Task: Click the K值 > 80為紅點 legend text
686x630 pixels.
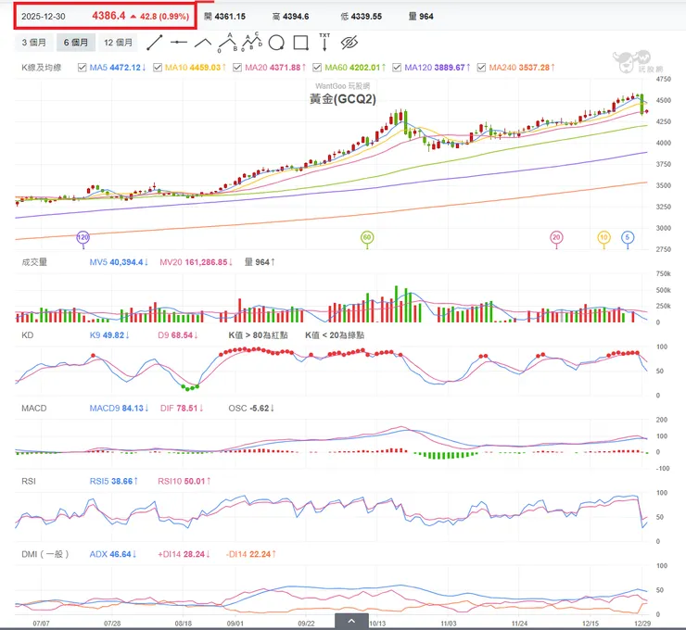Action: point(258,334)
